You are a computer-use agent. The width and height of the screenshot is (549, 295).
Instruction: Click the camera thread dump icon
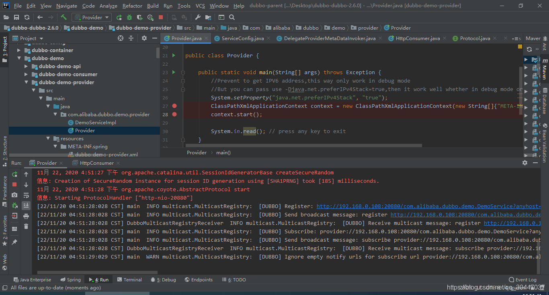point(14,195)
